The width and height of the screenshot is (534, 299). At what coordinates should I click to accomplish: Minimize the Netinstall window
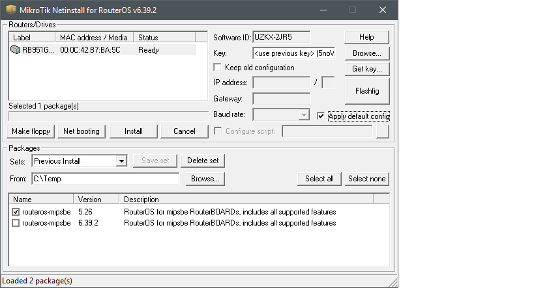[x=323, y=10]
